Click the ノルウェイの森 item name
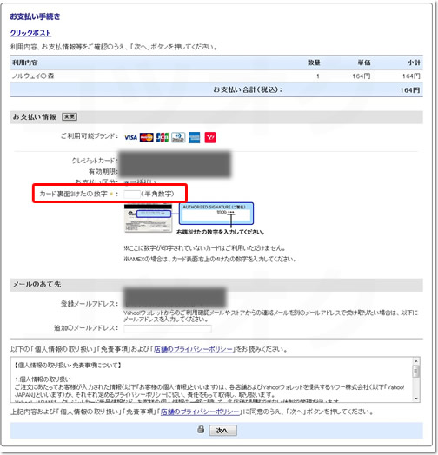This screenshot has width=438, height=455. click(33, 76)
